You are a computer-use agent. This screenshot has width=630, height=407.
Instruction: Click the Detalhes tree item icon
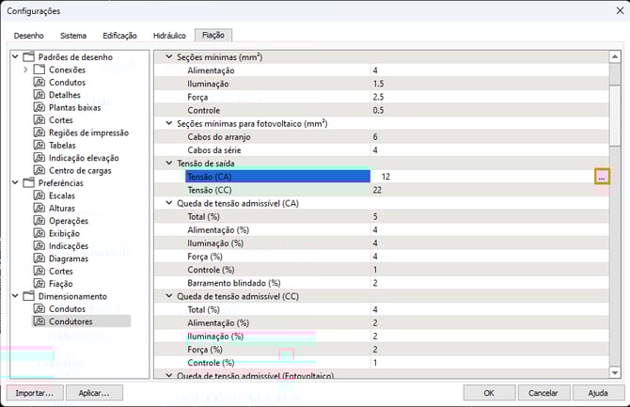point(39,95)
